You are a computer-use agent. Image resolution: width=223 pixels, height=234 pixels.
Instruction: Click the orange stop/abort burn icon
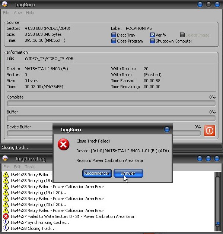(209, 131)
